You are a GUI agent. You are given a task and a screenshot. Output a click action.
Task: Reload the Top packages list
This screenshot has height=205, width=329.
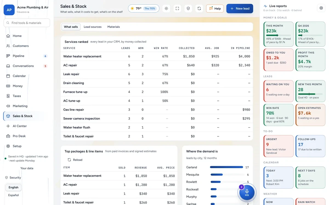75,160
